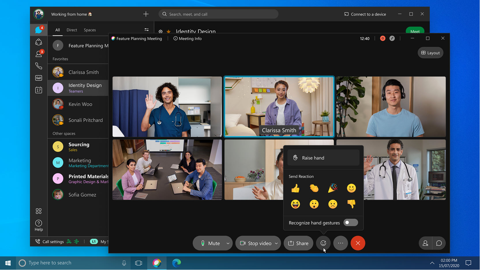480x270 pixels.
Task: Open the profile avatar at top left
Action: [x=39, y=14]
